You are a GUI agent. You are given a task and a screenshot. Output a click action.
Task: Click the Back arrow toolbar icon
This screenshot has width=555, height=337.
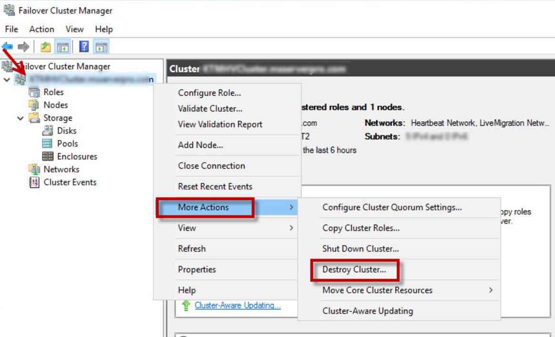(7, 46)
